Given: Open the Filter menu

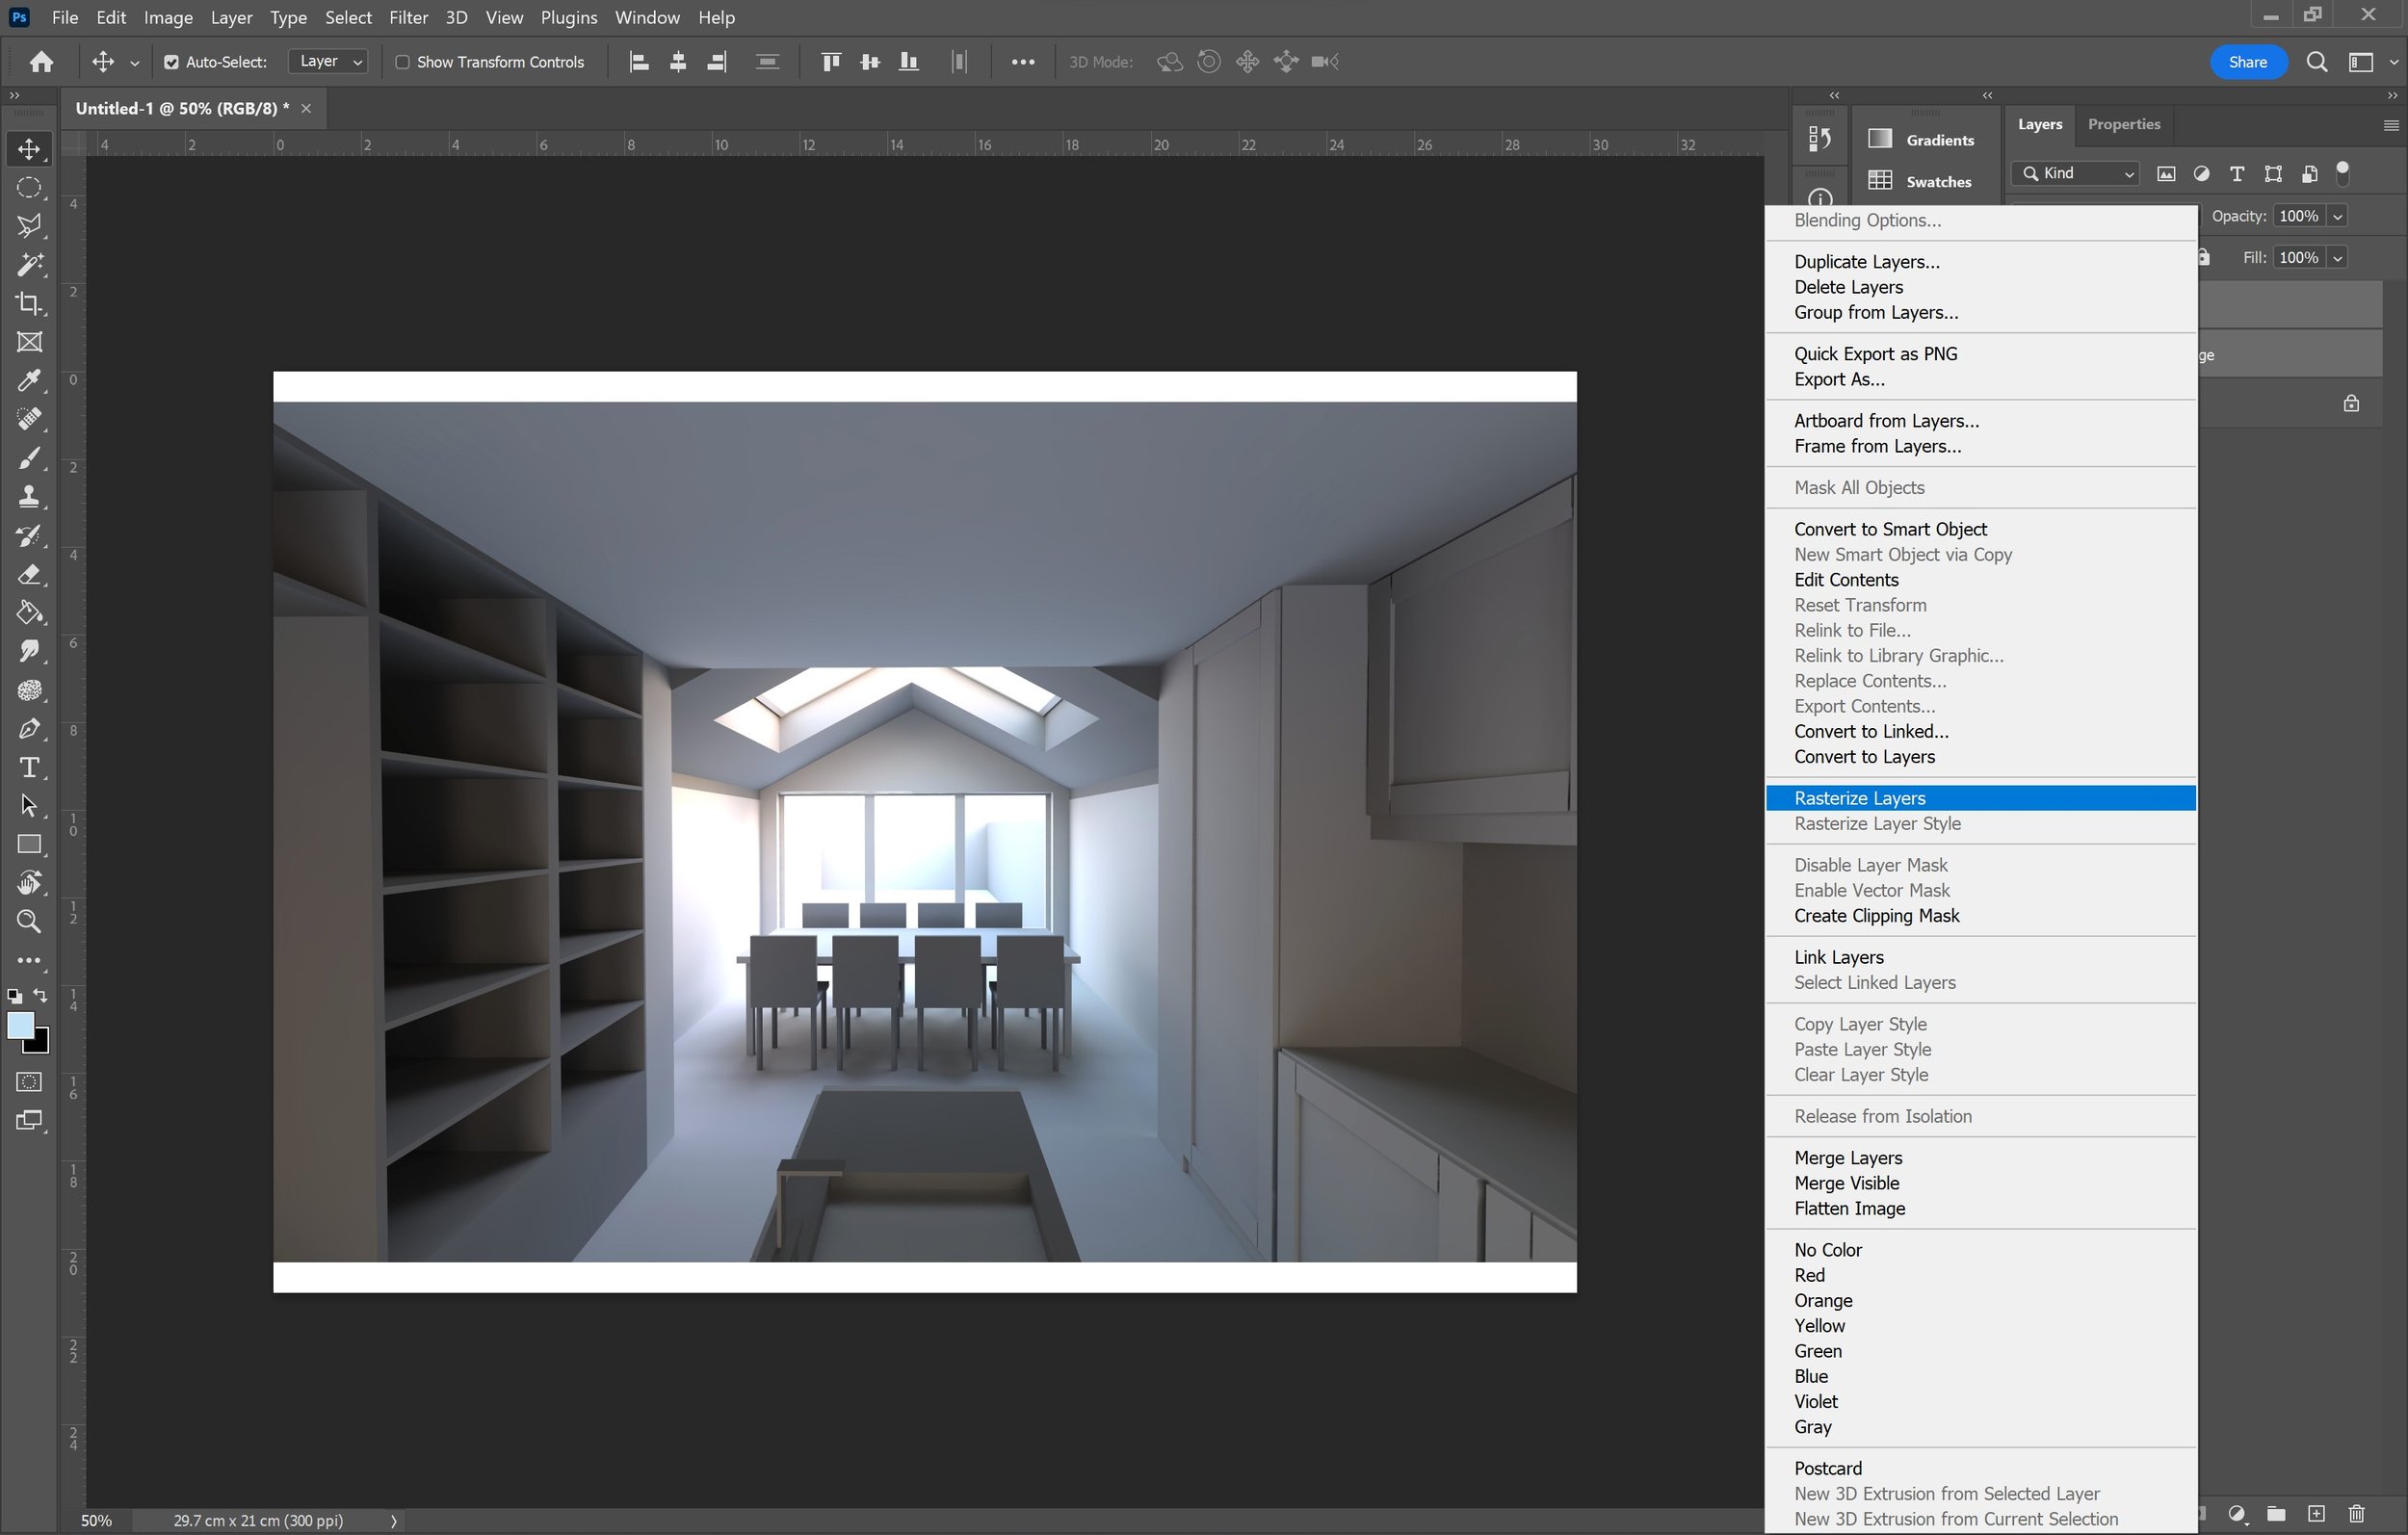Looking at the screenshot, I should 408,17.
